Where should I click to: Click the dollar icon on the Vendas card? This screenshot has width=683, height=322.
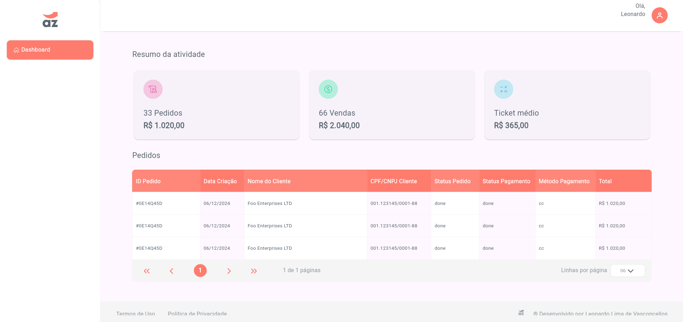(x=328, y=89)
